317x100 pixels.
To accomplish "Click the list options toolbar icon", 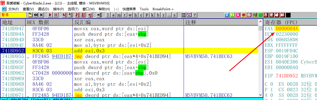I will pos(184,15).
